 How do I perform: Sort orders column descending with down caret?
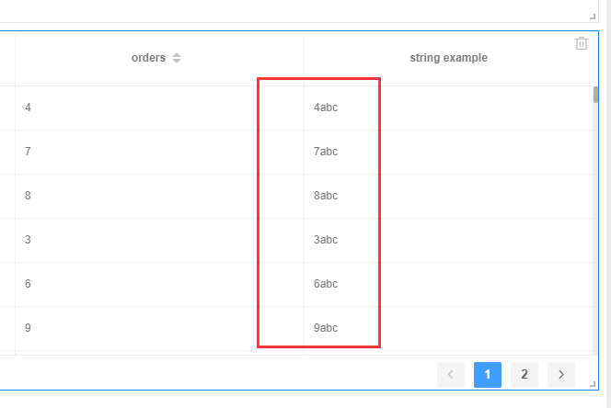coord(177,62)
